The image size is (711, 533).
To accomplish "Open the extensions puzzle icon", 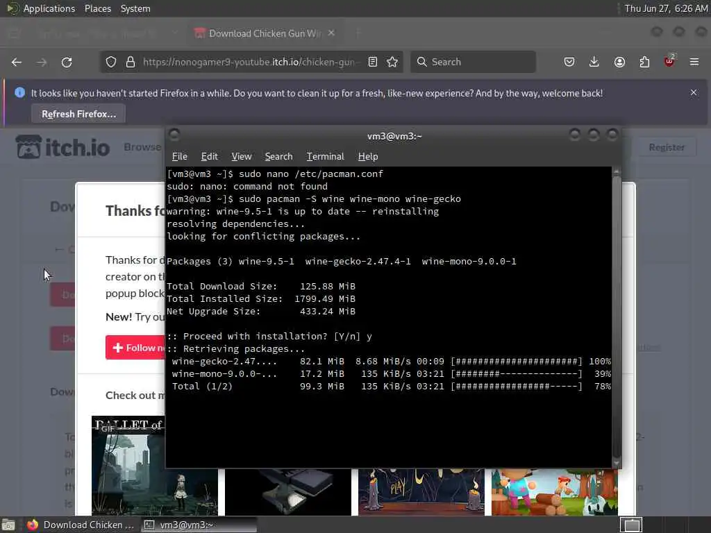I will pyautogui.click(x=644, y=62).
